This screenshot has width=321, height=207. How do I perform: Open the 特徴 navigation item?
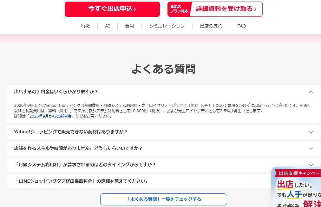point(85,26)
